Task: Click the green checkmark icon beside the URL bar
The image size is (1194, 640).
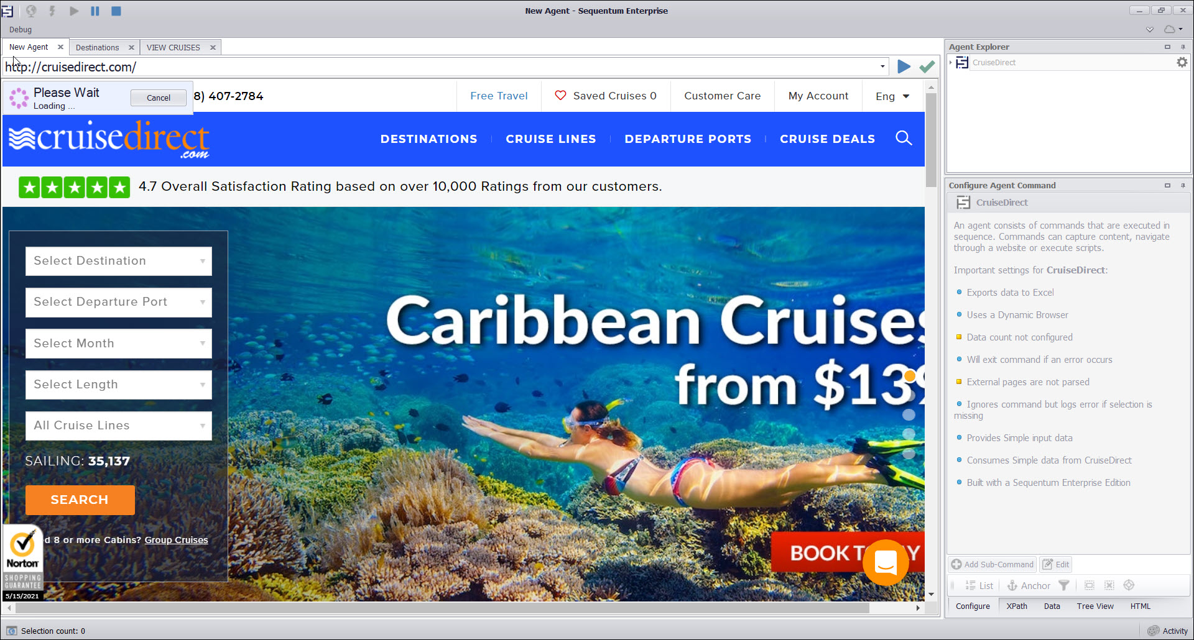Action: point(927,66)
